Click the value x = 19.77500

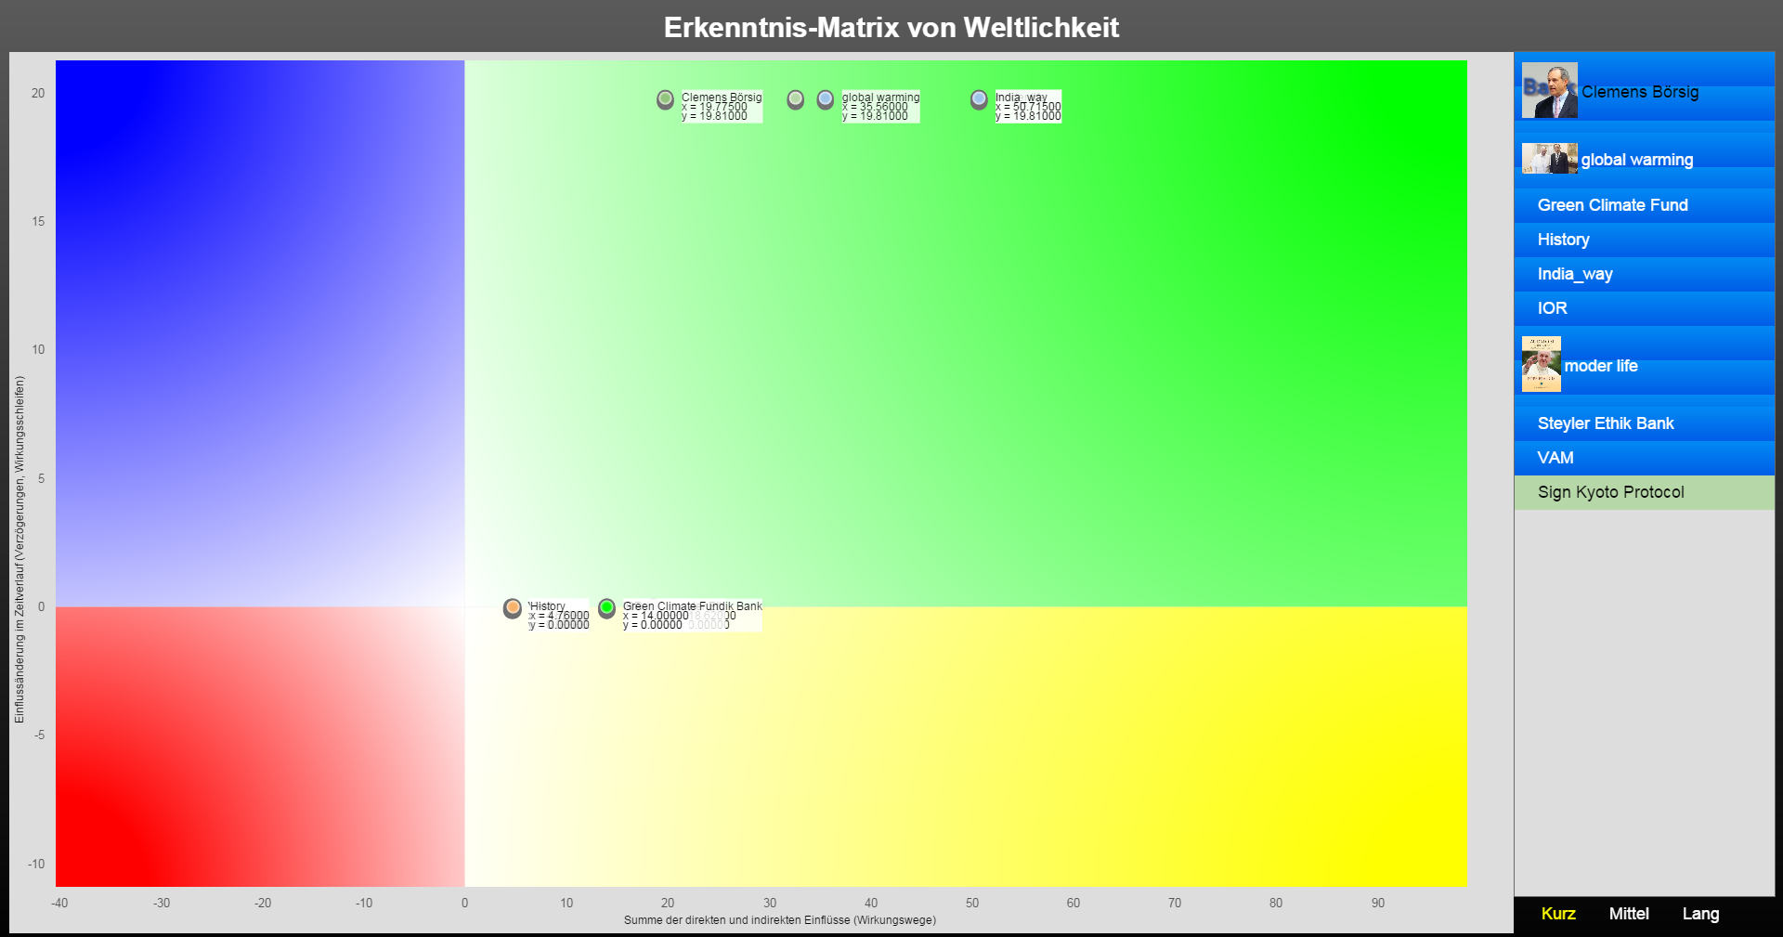click(714, 107)
